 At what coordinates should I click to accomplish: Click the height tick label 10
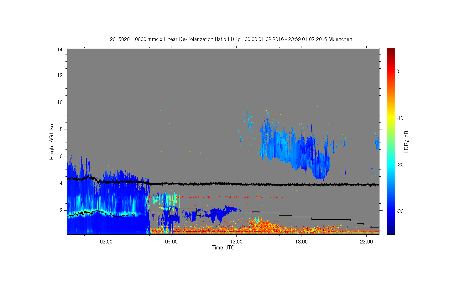(60, 102)
